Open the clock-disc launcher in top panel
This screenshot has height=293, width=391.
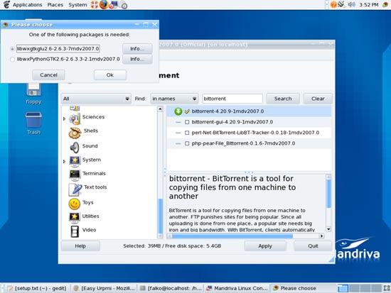123,5
